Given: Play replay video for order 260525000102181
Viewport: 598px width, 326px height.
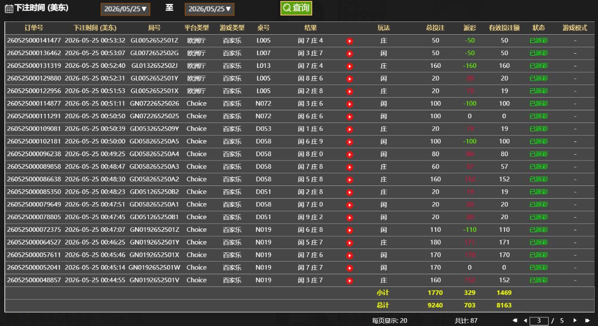Looking at the screenshot, I should click(x=349, y=142).
